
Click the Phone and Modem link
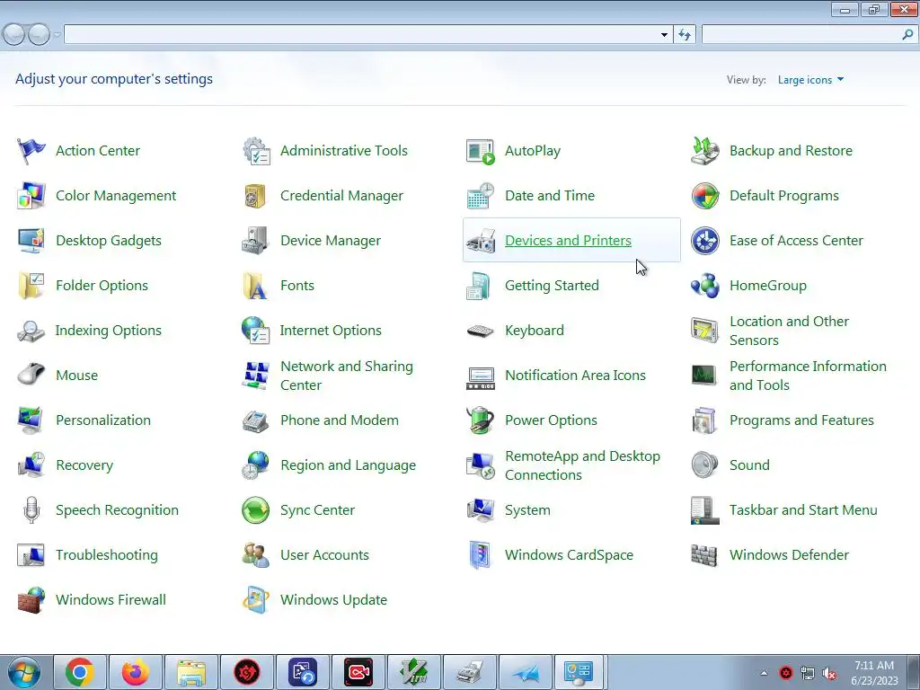click(x=339, y=420)
